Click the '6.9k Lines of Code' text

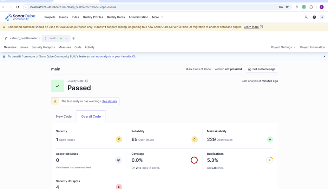pyautogui.click(x=199, y=69)
